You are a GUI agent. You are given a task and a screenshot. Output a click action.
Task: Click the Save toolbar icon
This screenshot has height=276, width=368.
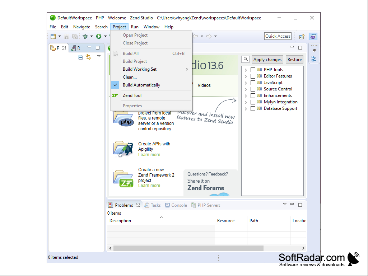[67, 36]
